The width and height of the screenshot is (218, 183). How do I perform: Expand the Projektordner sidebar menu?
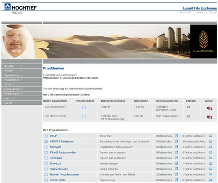click(x=22, y=80)
